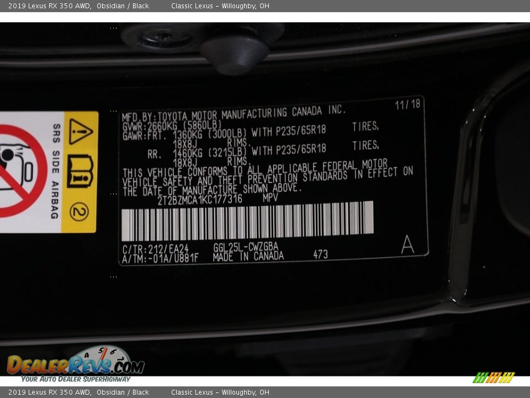Click the VIN text 2T2BZMCA1KC177316

point(200,200)
